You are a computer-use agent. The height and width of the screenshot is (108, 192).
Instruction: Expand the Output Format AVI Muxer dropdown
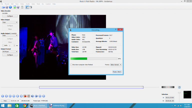pyautogui.click(x=10, y=52)
